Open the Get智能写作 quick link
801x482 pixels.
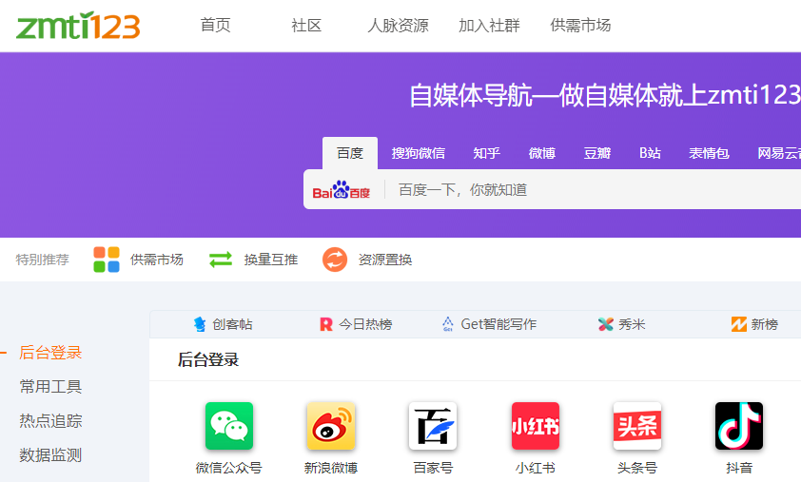tap(489, 324)
